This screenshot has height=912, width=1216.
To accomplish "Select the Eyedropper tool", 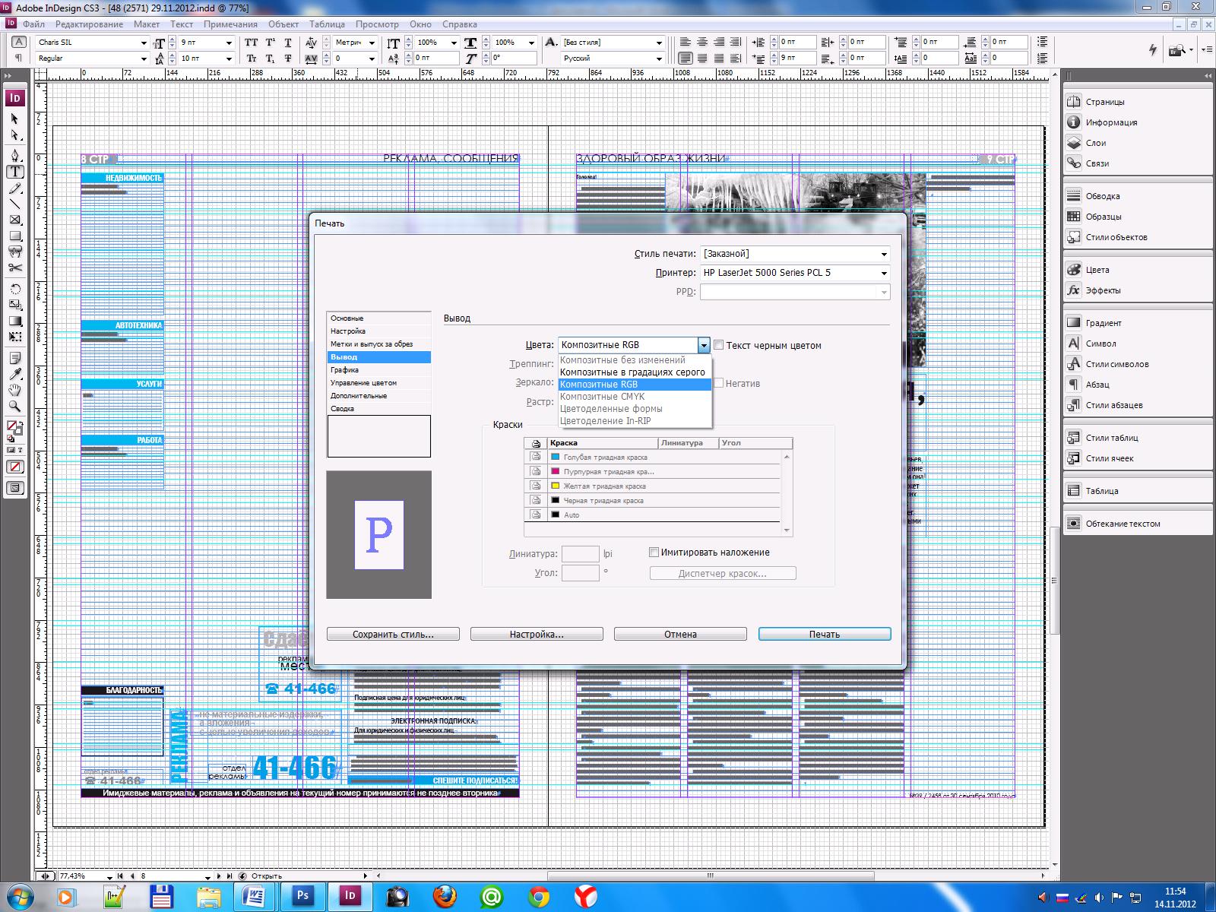I will pos(14,374).
